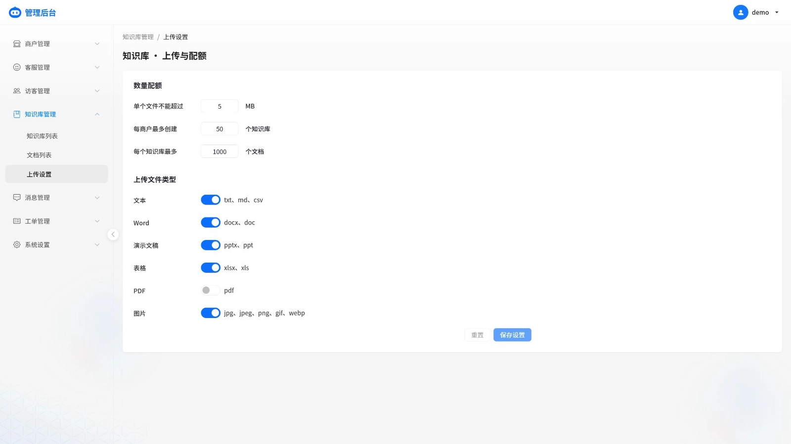This screenshot has width=791, height=444.
Task: Expand the 商户管理 menu chevron
Action: (x=97, y=43)
